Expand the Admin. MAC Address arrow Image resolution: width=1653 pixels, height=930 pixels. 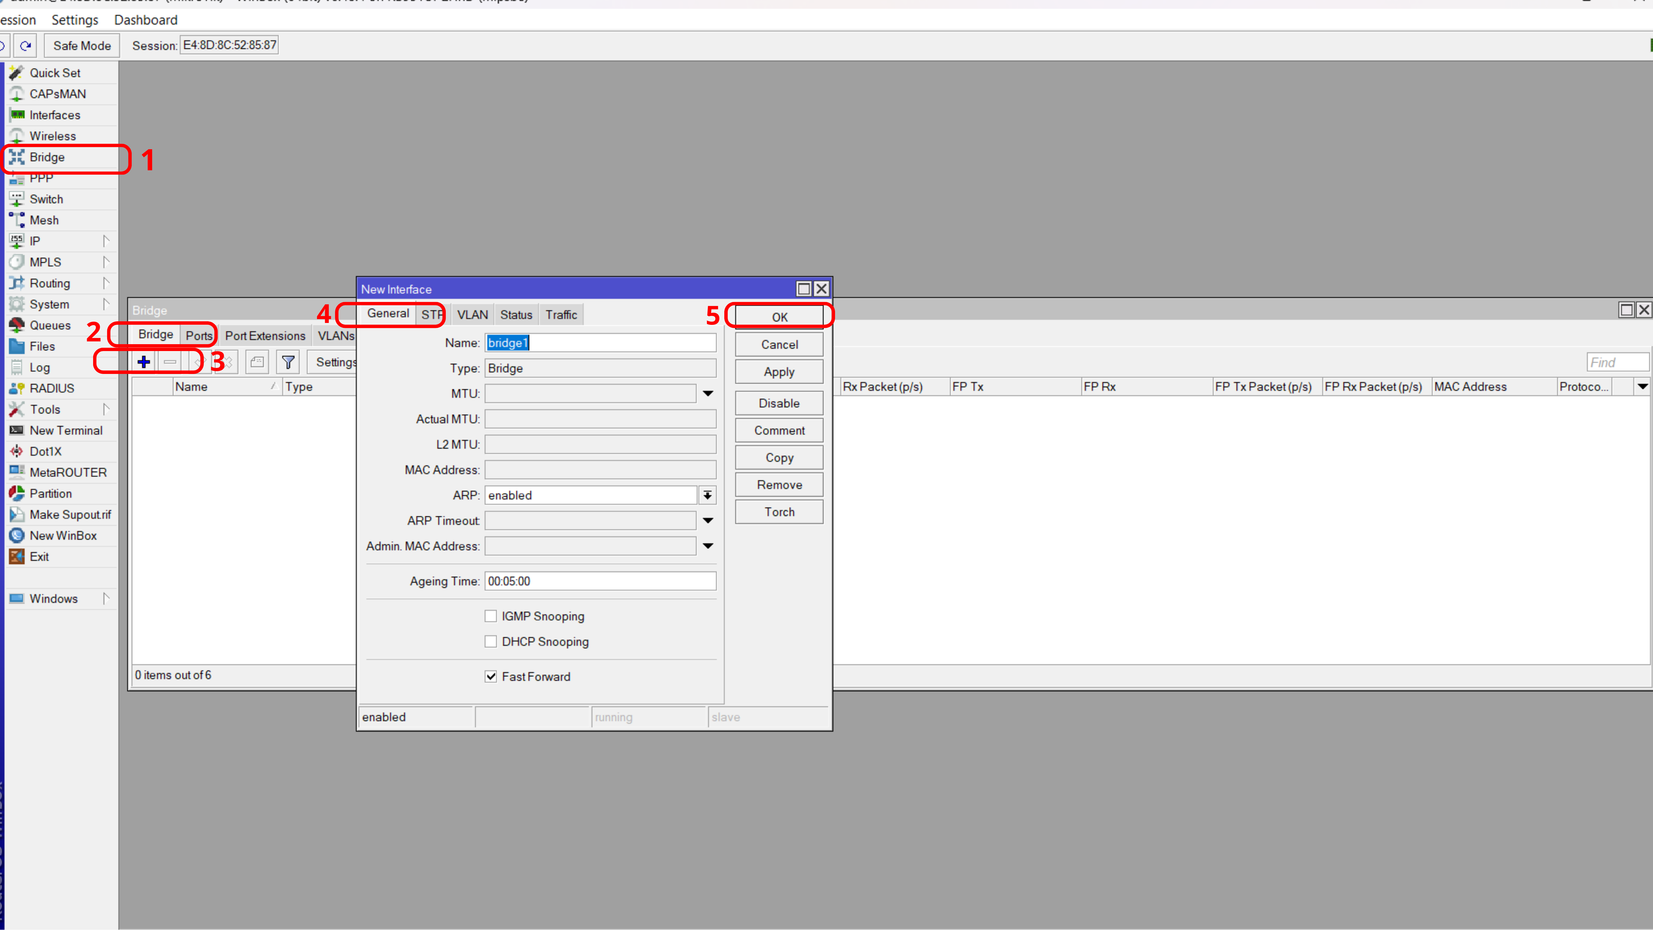(708, 546)
